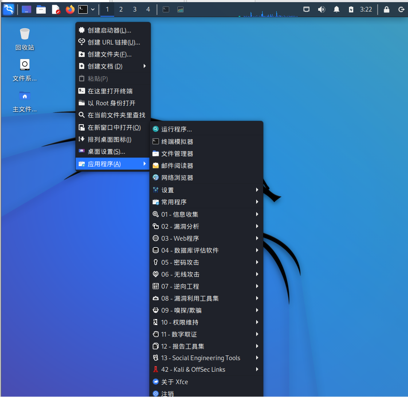Image resolution: width=408 pixels, height=397 pixels.
Task: Select the 回收站 trash desktop icon
Action: pyautogui.click(x=25, y=39)
